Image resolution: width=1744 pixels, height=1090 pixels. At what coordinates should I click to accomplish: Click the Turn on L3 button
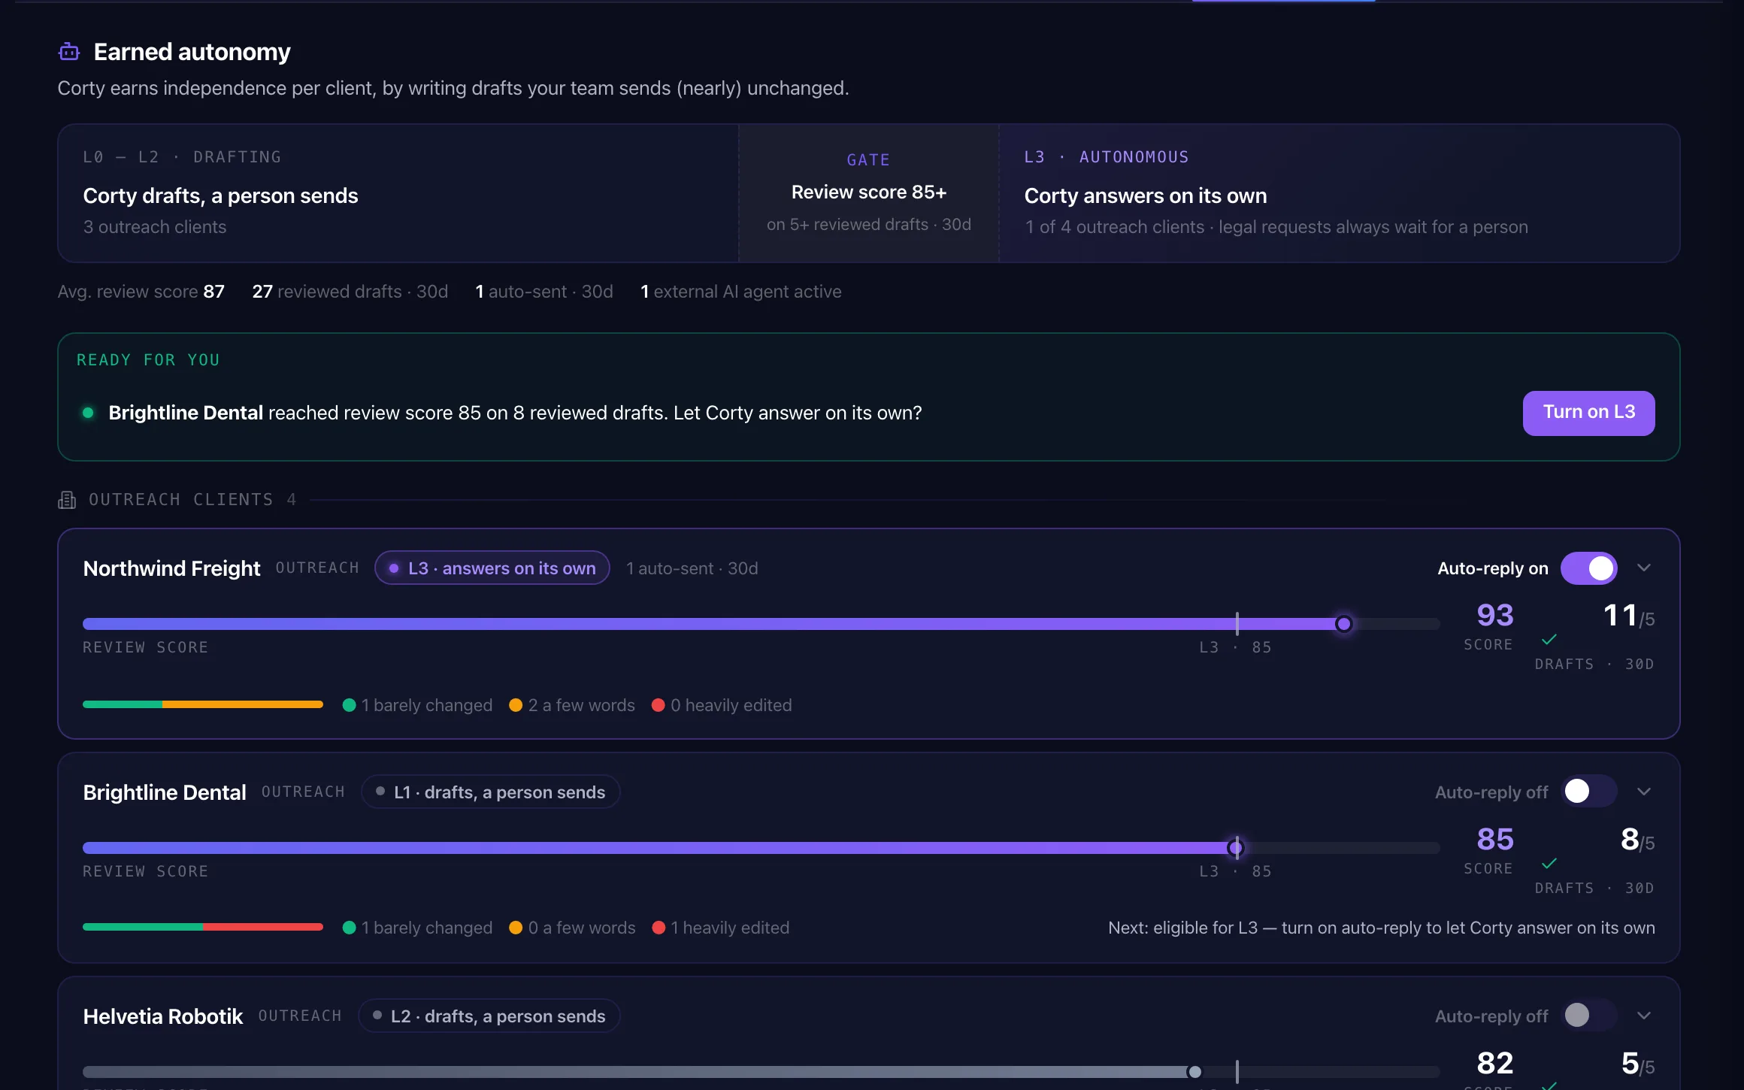[x=1588, y=413]
